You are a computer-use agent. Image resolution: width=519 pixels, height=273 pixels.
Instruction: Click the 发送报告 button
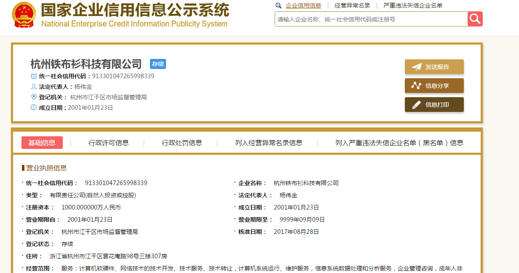434,67
